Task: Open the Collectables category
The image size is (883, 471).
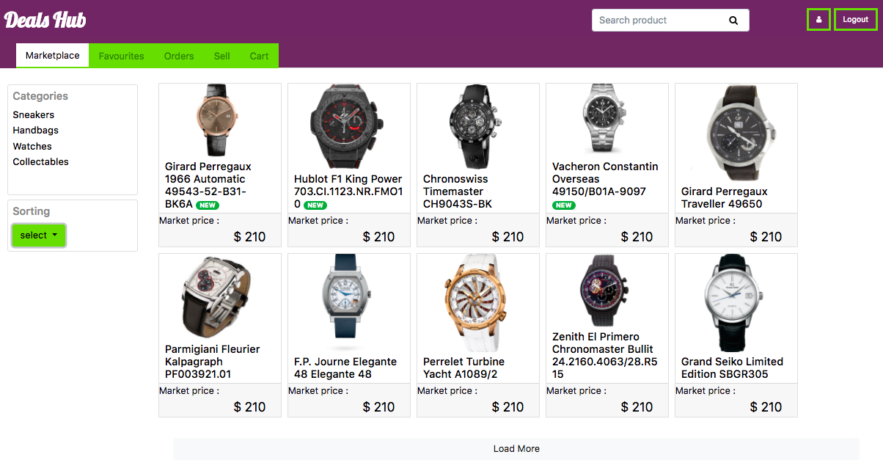Action: click(41, 162)
